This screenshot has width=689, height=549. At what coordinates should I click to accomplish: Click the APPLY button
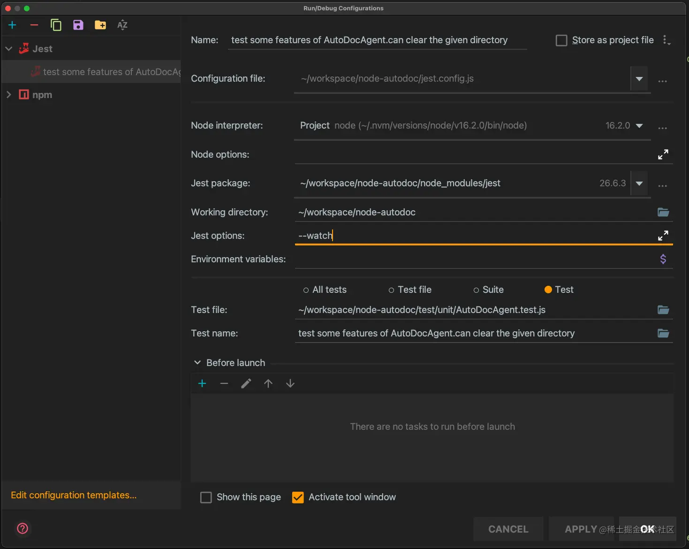pyautogui.click(x=581, y=529)
